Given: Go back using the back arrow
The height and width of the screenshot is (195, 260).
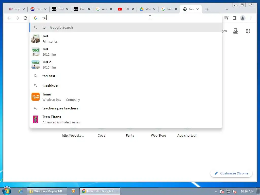Looking at the screenshot, I should pyautogui.click(x=9, y=18).
